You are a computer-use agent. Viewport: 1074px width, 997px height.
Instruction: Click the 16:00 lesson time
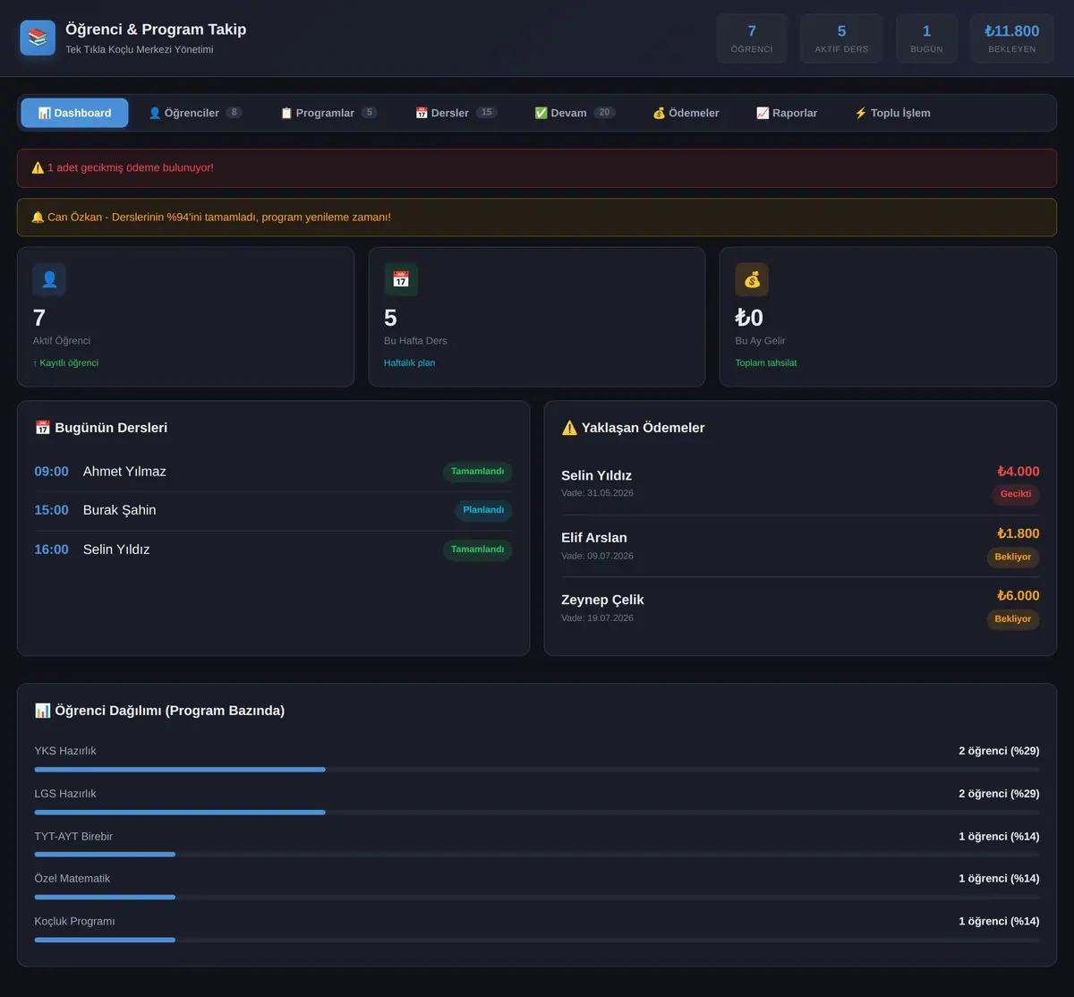point(51,550)
